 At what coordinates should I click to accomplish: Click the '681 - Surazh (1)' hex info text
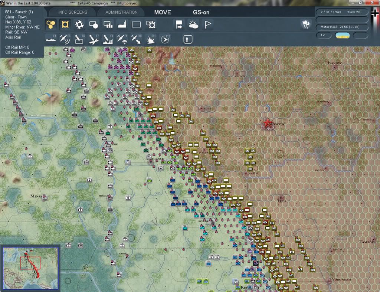pyautogui.click(x=19, y=12)
